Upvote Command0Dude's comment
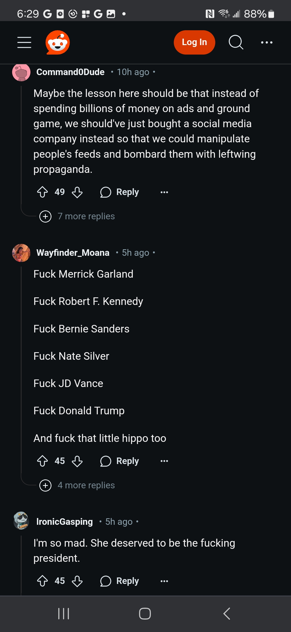This screenshot has width=291, height=632. [x=42, y=192]
